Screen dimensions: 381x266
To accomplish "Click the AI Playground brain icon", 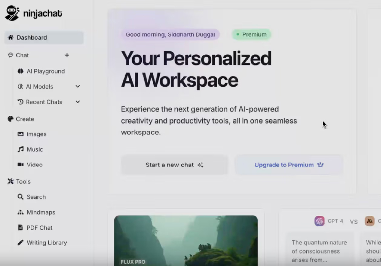I will [21, 71].
